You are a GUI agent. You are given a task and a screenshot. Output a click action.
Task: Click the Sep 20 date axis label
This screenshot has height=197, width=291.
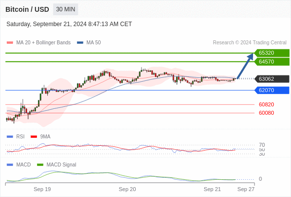[x=127, y=189]
